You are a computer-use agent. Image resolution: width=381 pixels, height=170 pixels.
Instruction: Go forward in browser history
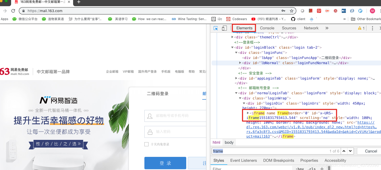click(x=5, y=11)
